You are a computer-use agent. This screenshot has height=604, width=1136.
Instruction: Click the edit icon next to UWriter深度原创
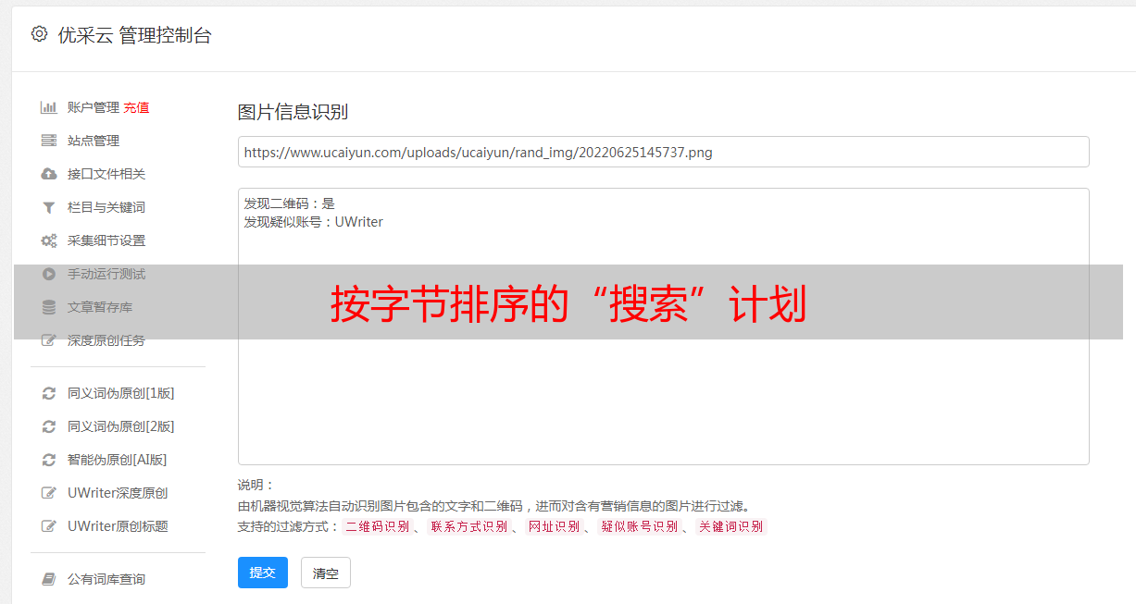(49, 493)
